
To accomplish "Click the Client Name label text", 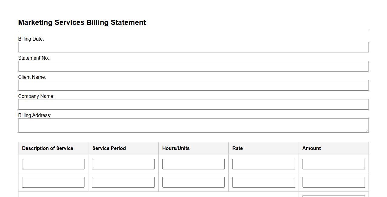I will coord(32,77).
